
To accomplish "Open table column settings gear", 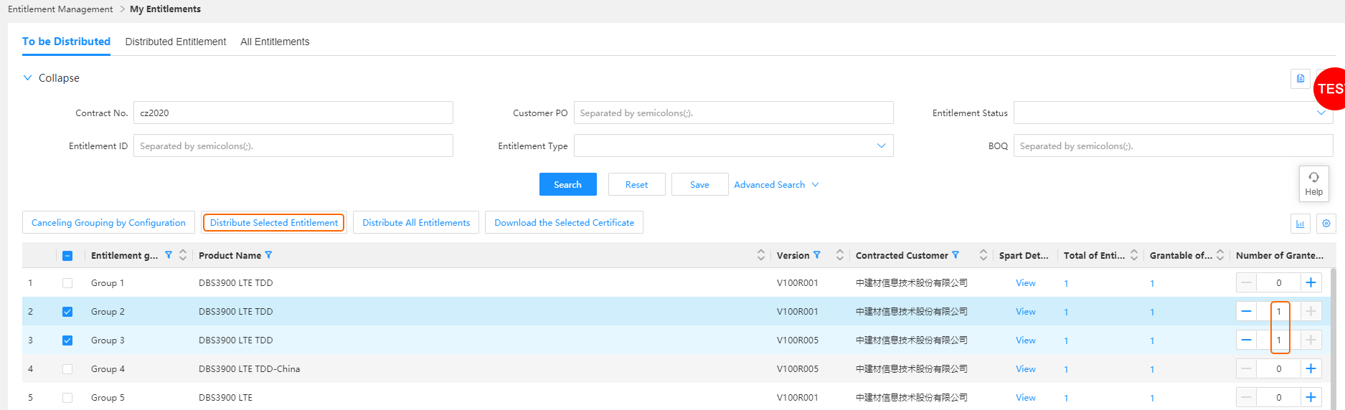I will pos(1326,224).
